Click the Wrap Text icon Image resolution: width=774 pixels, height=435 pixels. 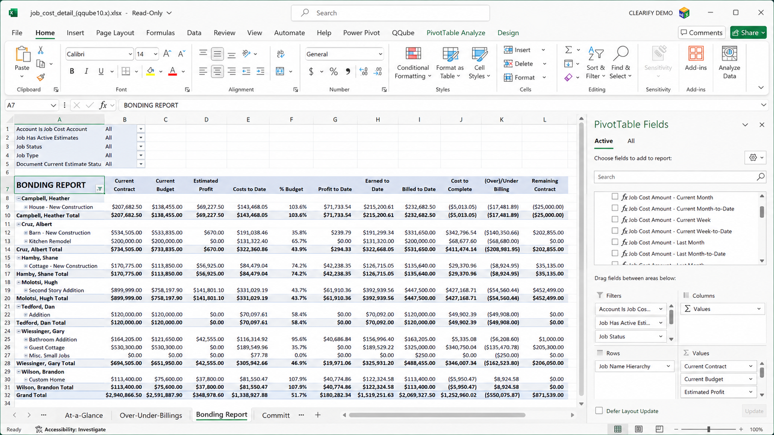pos(281,54)
